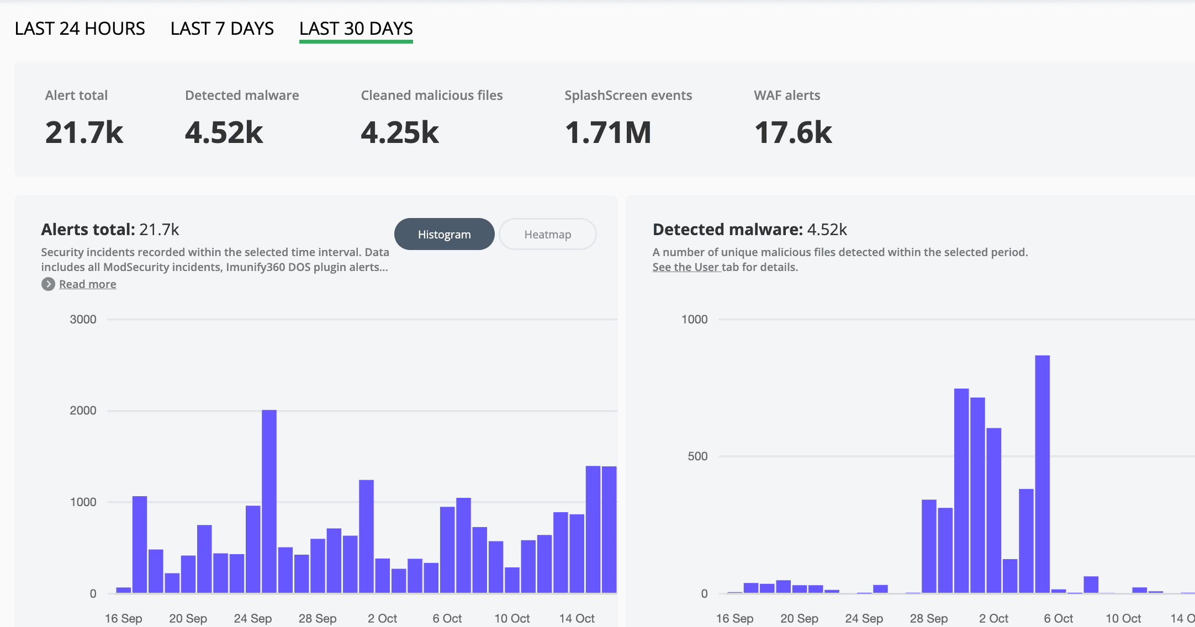Open the Read more link
Viewport: 1195px width, 627px height.
click(x=88, y=284)
